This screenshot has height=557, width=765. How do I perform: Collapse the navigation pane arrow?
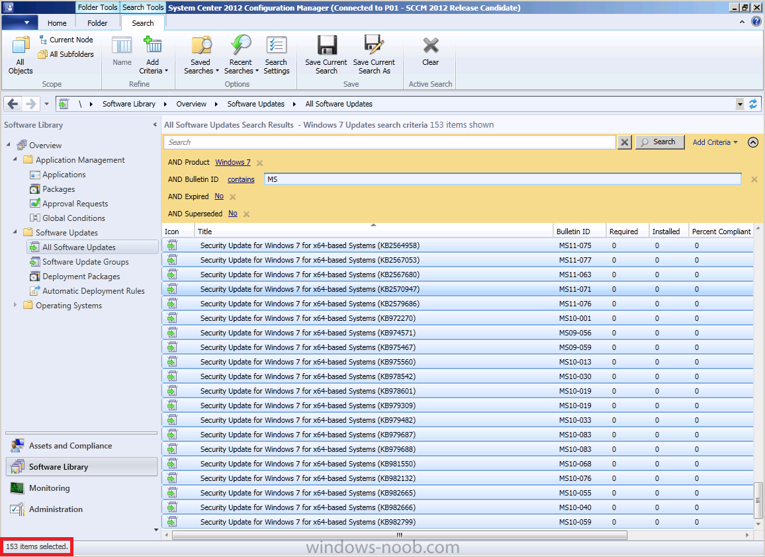155,125
